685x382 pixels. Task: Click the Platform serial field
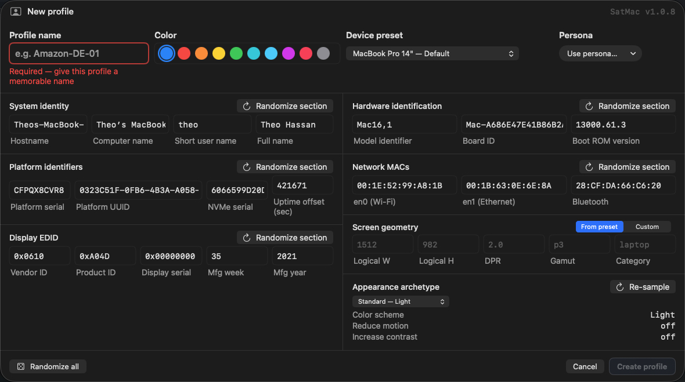pyautogui.click(x=39, y=191)
